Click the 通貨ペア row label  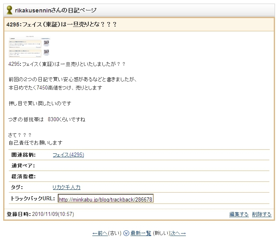(x=23, y=166)
